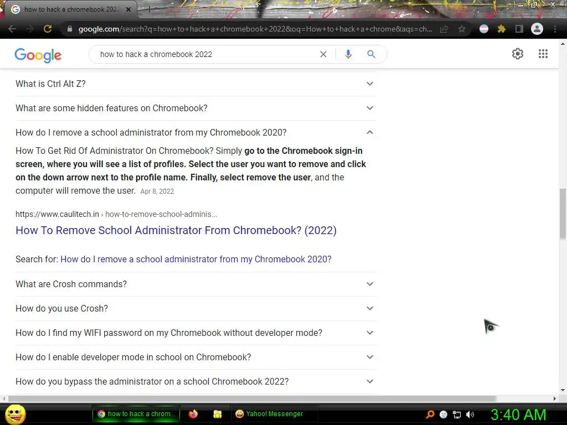The image size is (567, 425).
Task: Open the volume speaker tray icon
Action: click(x=470, y=414)
